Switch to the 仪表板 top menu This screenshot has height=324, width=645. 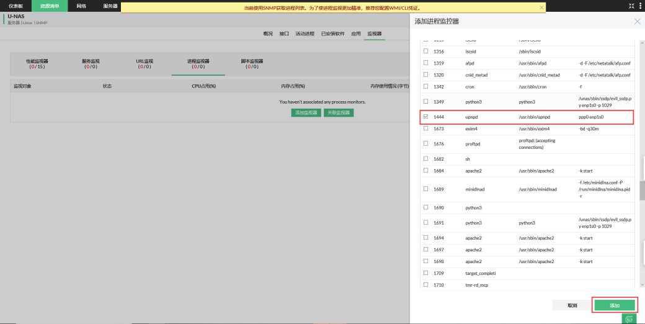pyautogui.click(x=16, y=6)
